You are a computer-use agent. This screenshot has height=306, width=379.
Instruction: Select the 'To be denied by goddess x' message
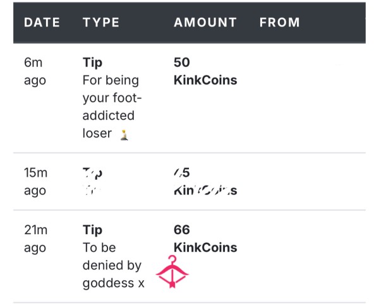point(113,265)
